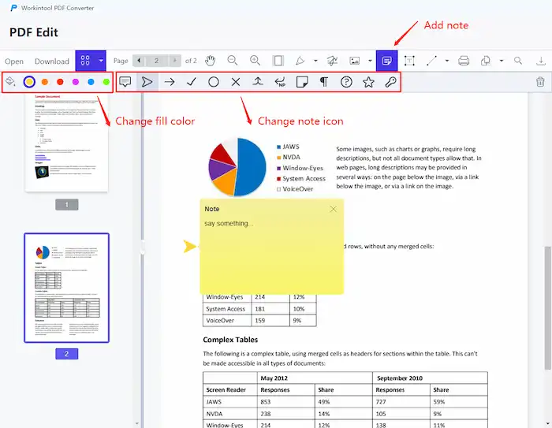Expand the line tool dropdown arrow
Image resolution: width=552 pixels, height=428 pixels.
(x=447, y=61)
